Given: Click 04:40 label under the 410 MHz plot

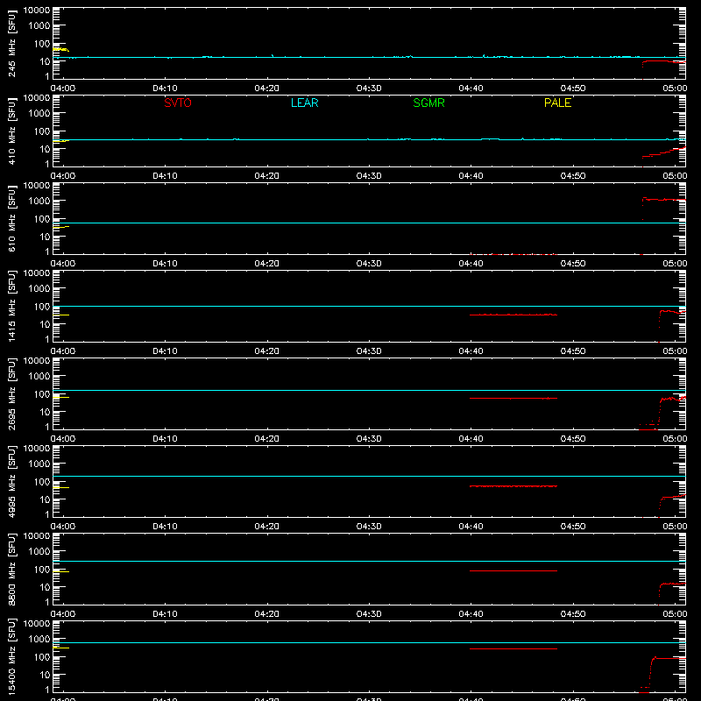Looking at the screenshot, I should 471,176.
